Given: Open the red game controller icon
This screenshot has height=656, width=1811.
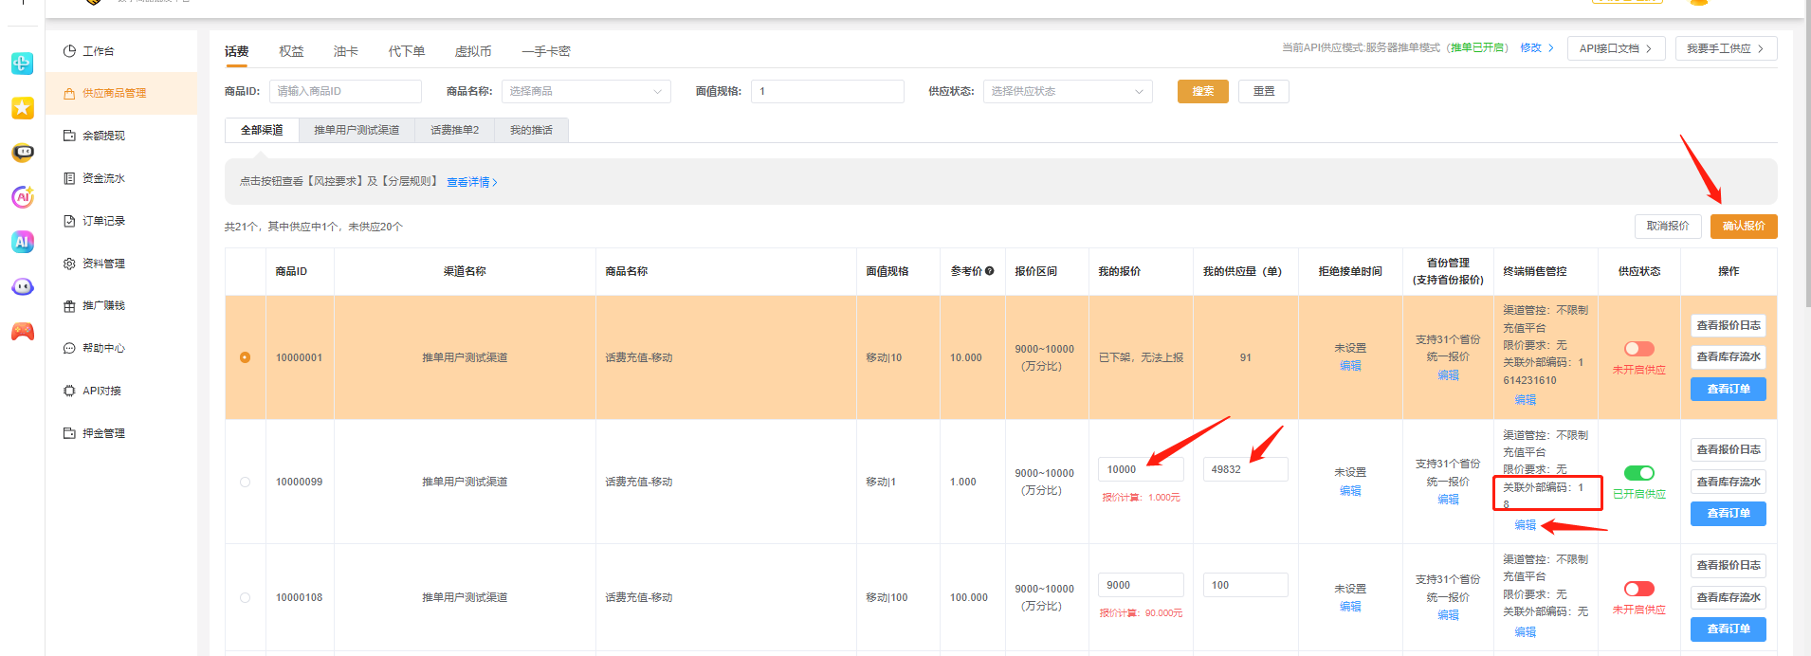Looking at the screenshot, I should (x=23, y=331).
